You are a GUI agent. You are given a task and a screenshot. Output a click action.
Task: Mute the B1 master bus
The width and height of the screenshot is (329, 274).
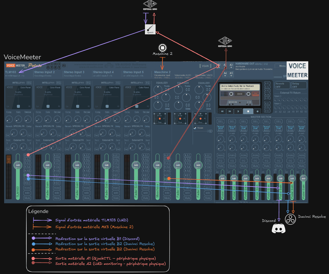pyautogui.click(x=279, y=166)
